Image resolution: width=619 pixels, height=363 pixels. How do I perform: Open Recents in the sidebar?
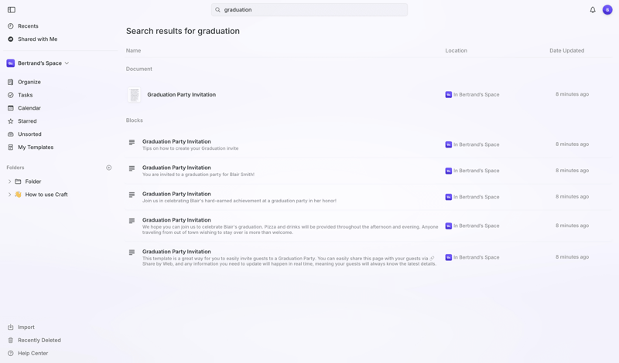[x=28, y=26]
